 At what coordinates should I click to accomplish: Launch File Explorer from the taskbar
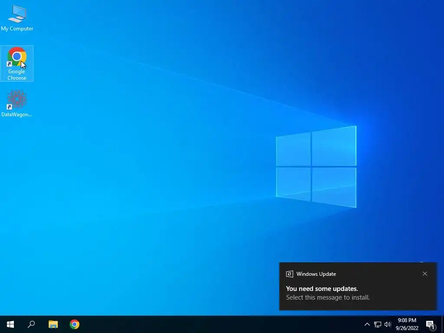click(53, 324)
